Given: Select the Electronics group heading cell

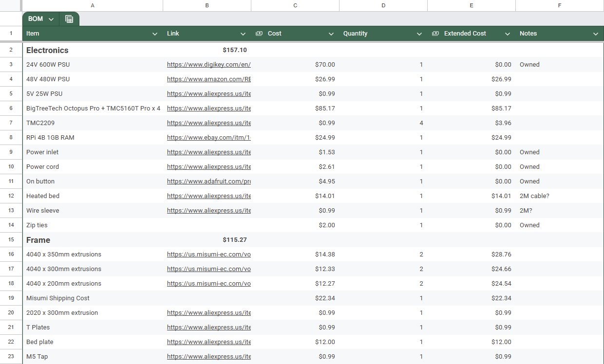Looking at the screenshot, I should 47,50.
